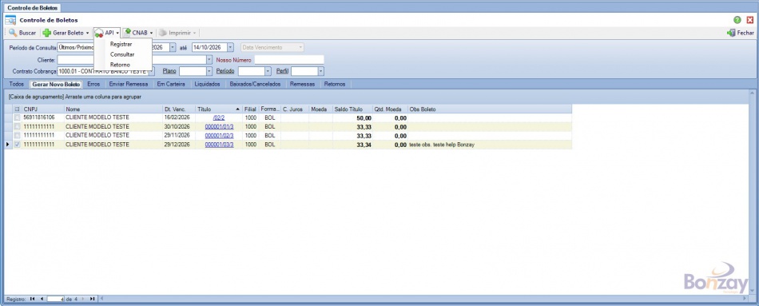The height and width of the screenshot is (306, 759).
Task: Expand the Cliente combo box arrow
Action: [209, 60]
